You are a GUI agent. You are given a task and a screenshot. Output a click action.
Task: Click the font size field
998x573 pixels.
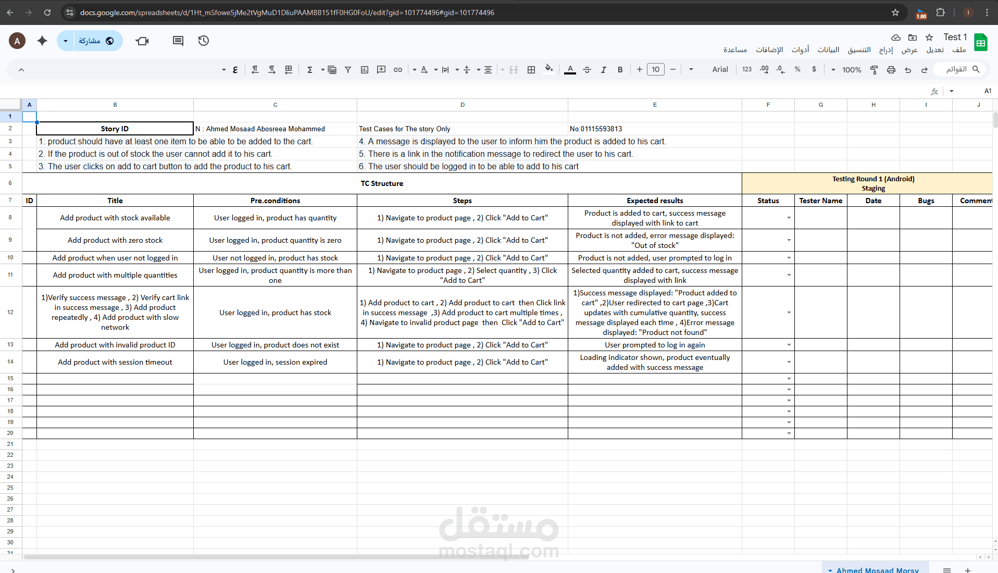pos(656,69)
